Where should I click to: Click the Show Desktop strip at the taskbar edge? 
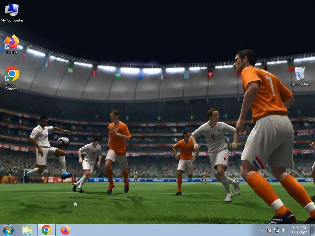coord(313,230)
